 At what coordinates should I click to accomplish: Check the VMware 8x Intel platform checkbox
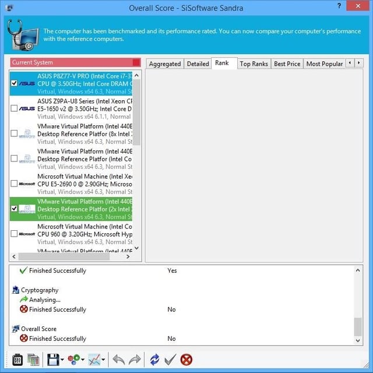14,133
